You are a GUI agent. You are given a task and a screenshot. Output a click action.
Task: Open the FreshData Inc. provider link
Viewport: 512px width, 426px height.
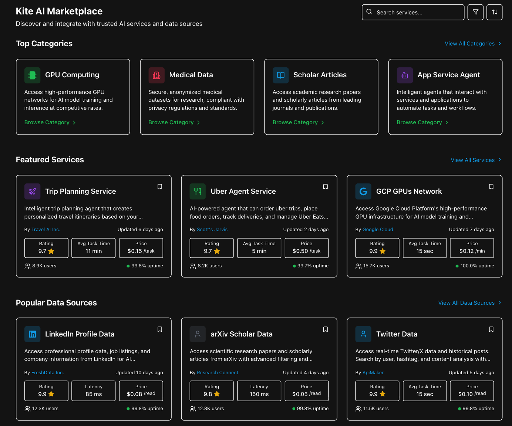(x=48, y=373)
